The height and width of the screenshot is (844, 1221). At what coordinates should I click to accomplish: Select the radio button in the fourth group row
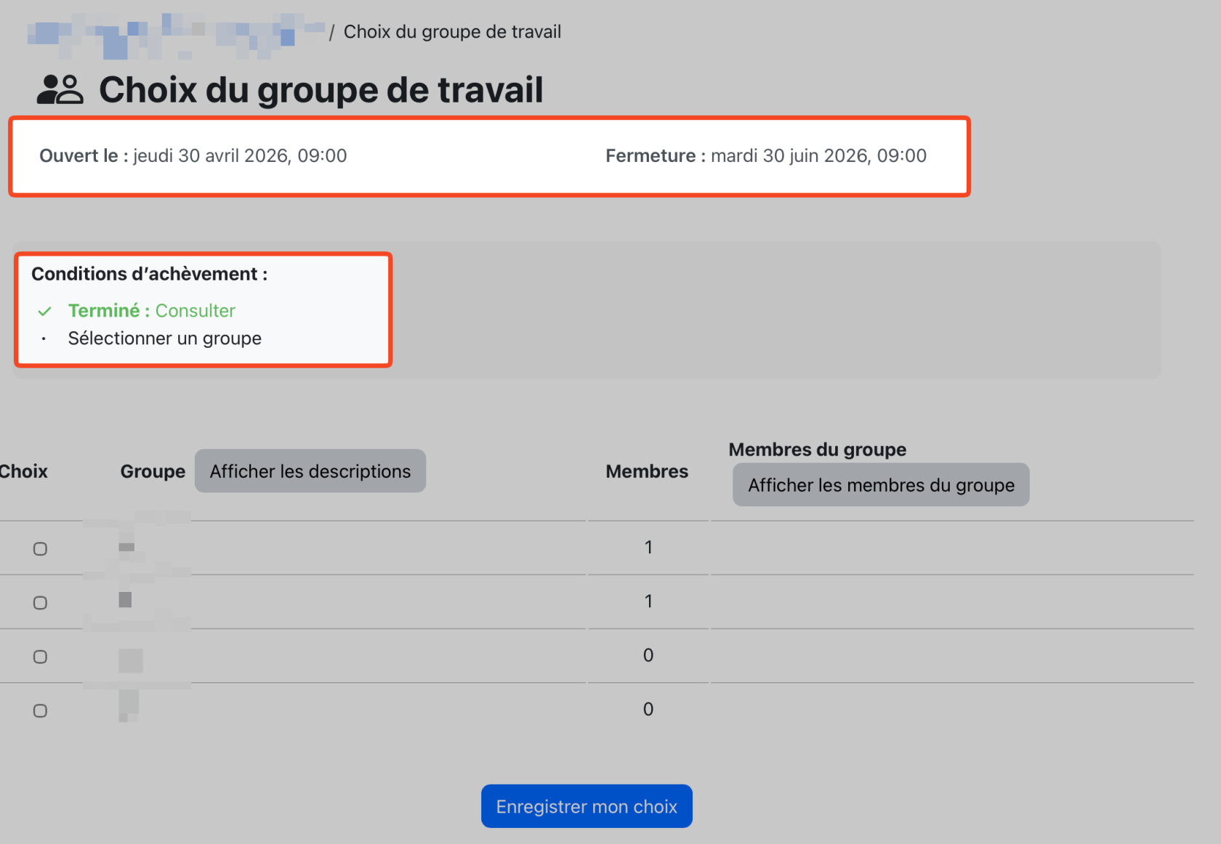tap(41, 710)
